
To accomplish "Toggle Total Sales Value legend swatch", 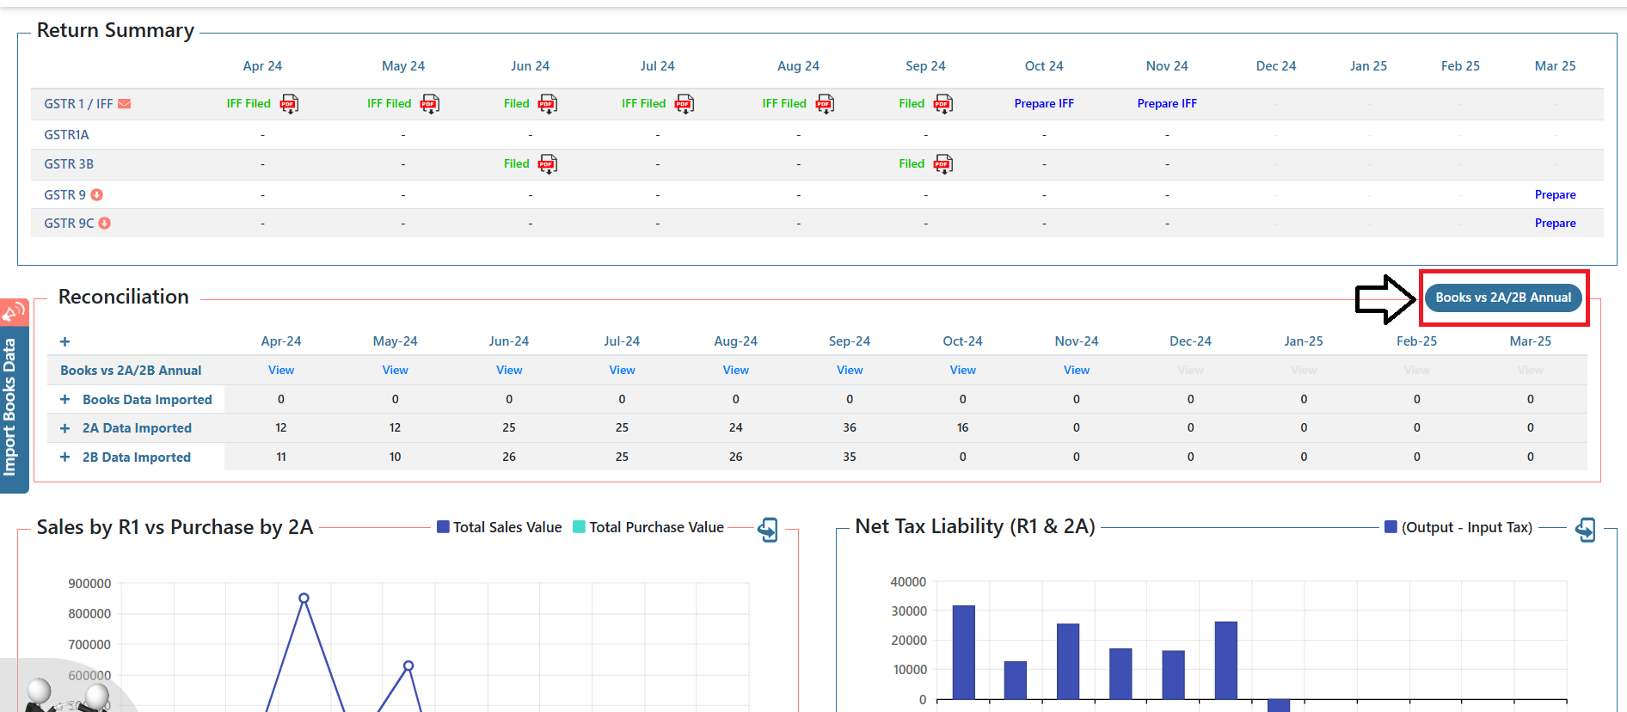I will 443,527.
